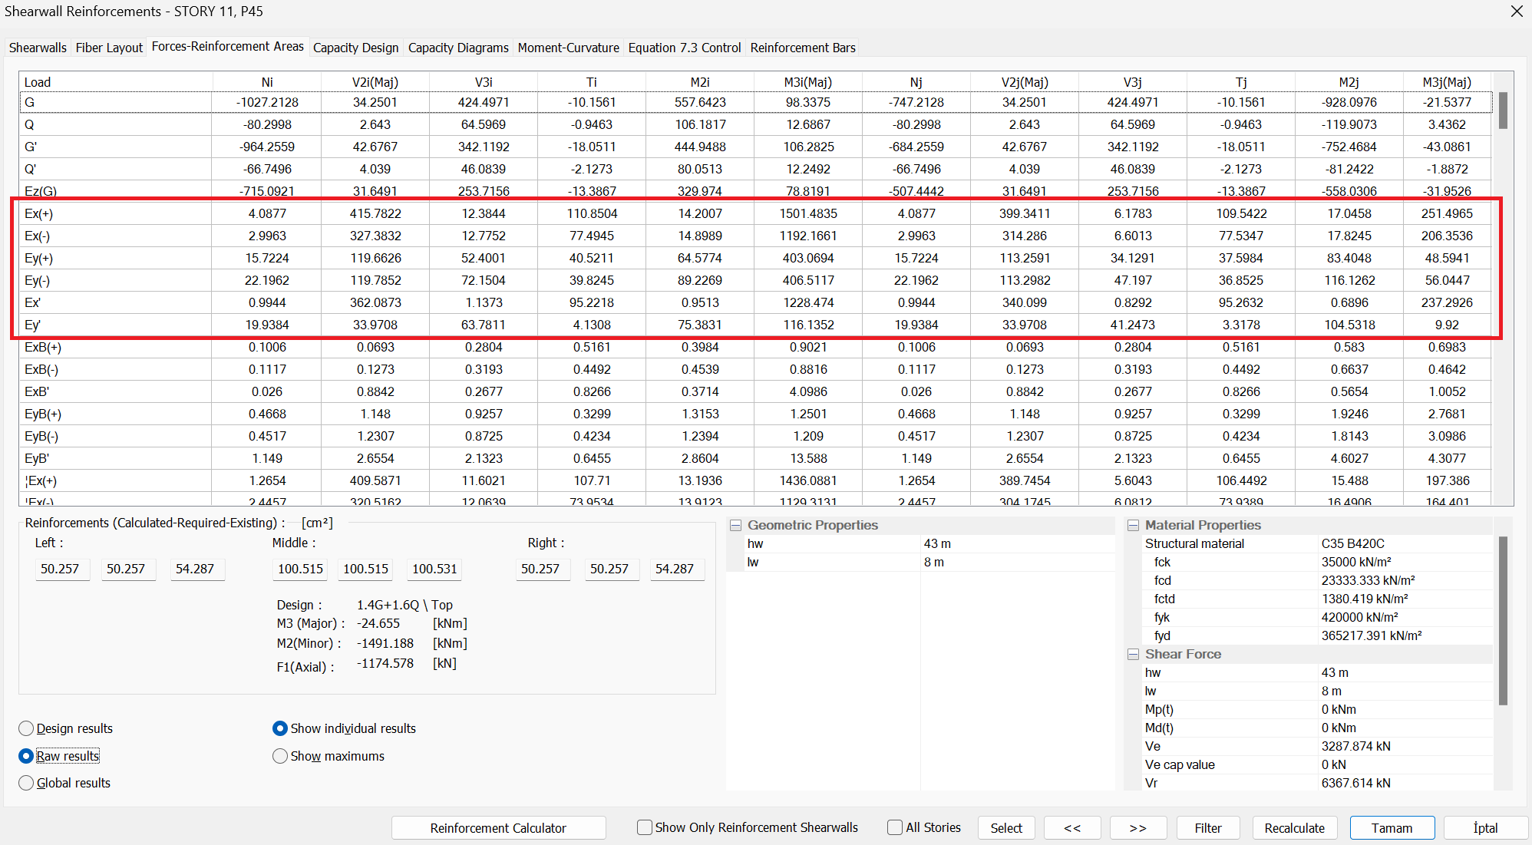Collapse the Material Properties section
Image resolution: width=1532 pixels, height=845 pixels.
(x=1133, y=526)
